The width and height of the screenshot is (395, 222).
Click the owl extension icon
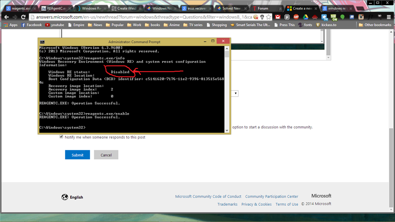coord(380,17)
